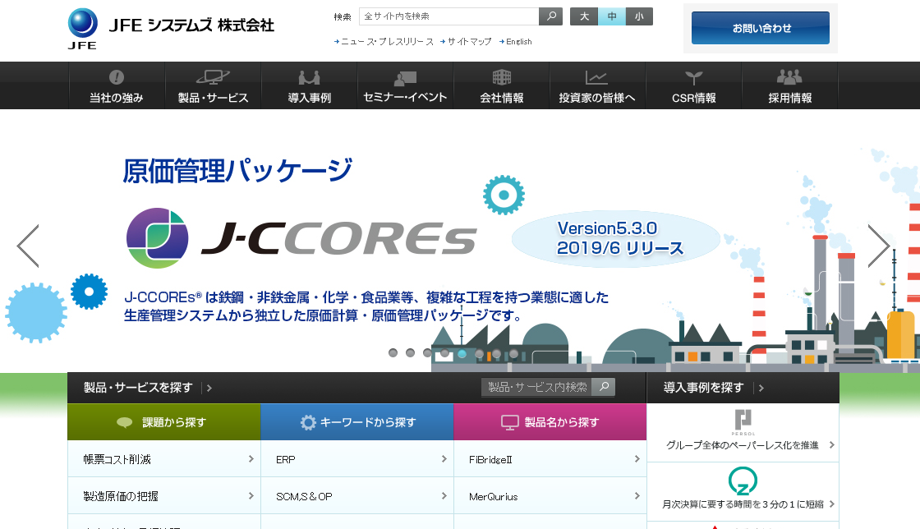This screenshot has height=529, width=920.
Task: Open the 製品・サービスを探す arrow
Action: (x=209, y=388)
